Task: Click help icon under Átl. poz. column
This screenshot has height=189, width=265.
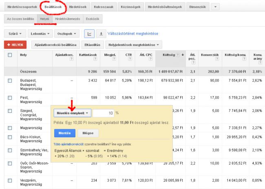Action: [x=193, y=62]
